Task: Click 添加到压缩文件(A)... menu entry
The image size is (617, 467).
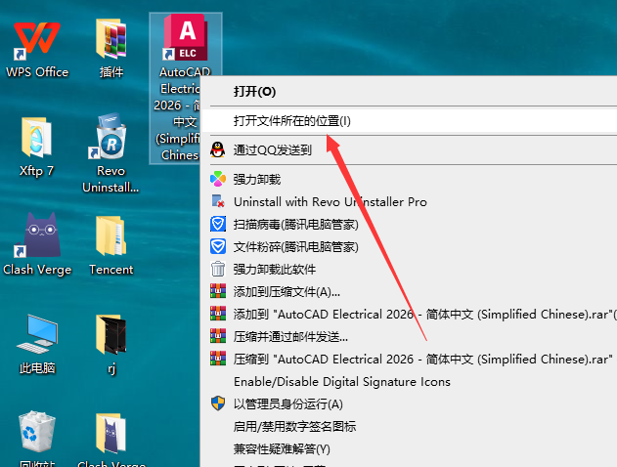Action: (x=286, y=291)
